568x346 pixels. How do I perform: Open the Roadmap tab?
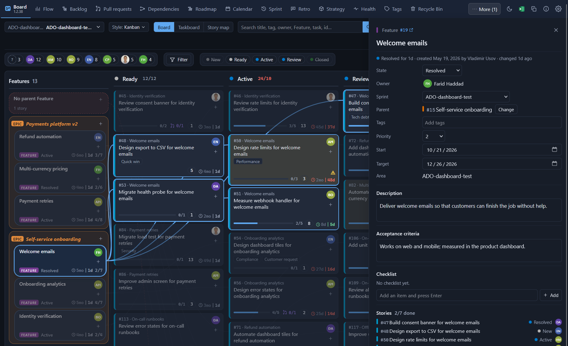[202, 9]
